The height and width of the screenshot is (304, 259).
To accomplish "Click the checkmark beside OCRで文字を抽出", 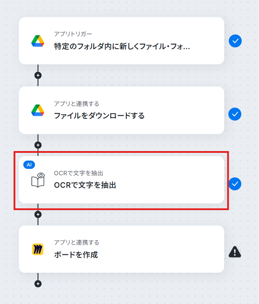I will pos(235,184).
